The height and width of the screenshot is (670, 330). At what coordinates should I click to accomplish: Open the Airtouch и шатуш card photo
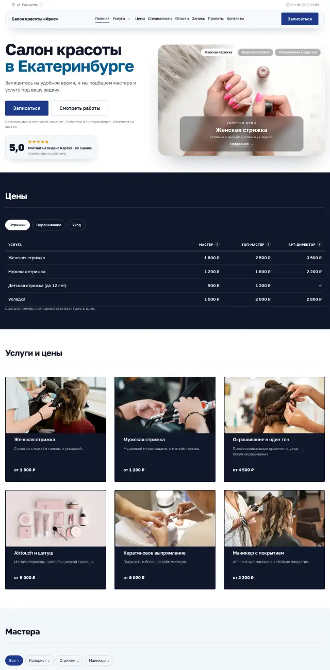(x=56, y=518)
